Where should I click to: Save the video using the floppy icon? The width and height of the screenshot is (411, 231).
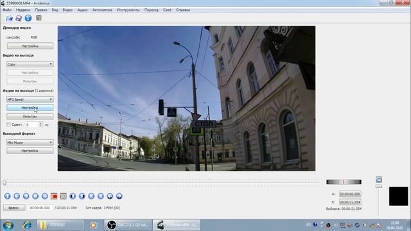19,18
